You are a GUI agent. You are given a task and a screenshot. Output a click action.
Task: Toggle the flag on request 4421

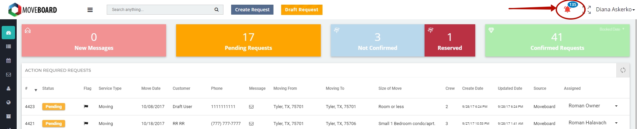tap(86, 123)
